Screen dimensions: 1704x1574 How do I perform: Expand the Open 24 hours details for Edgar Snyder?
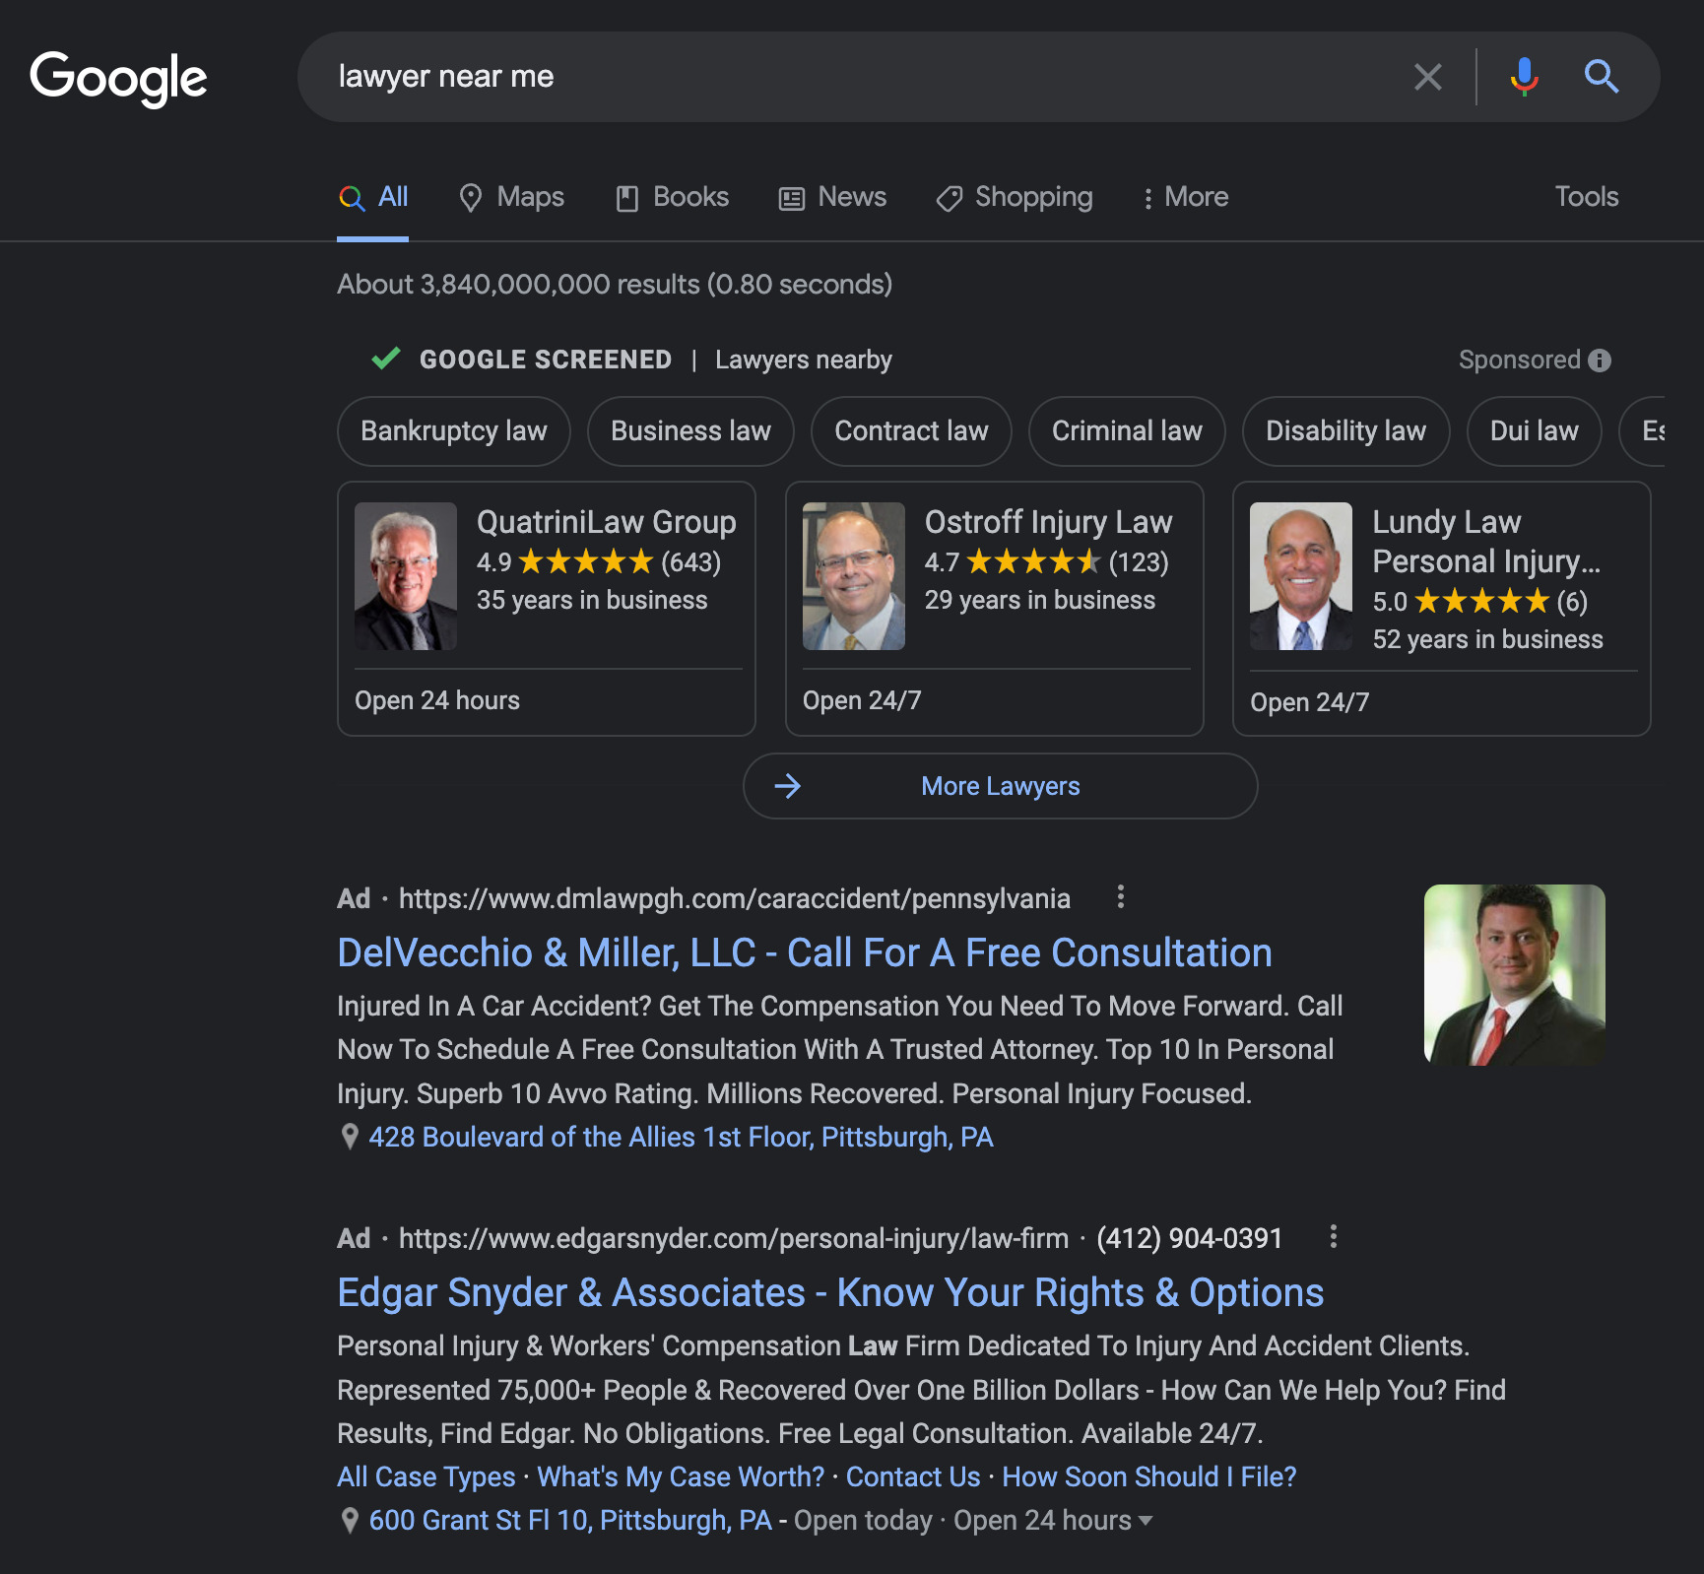tap(1145, 1520)
